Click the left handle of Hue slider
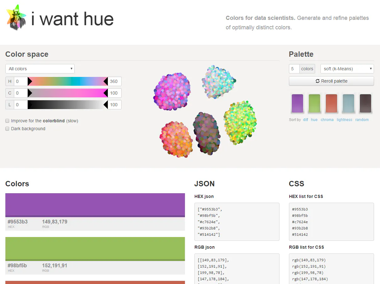380x284 pixels. 30,81
